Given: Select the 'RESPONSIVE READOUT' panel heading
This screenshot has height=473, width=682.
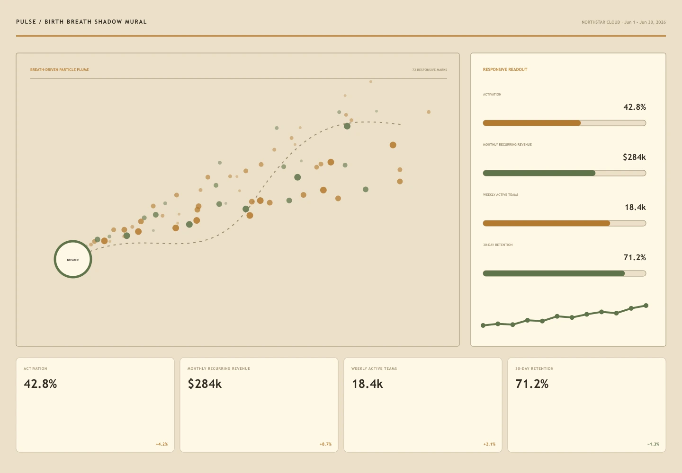Looking at the screenshot, I should coord(505,70).
